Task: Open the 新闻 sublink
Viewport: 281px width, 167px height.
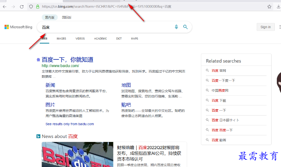Action: (x=50, y=85)
